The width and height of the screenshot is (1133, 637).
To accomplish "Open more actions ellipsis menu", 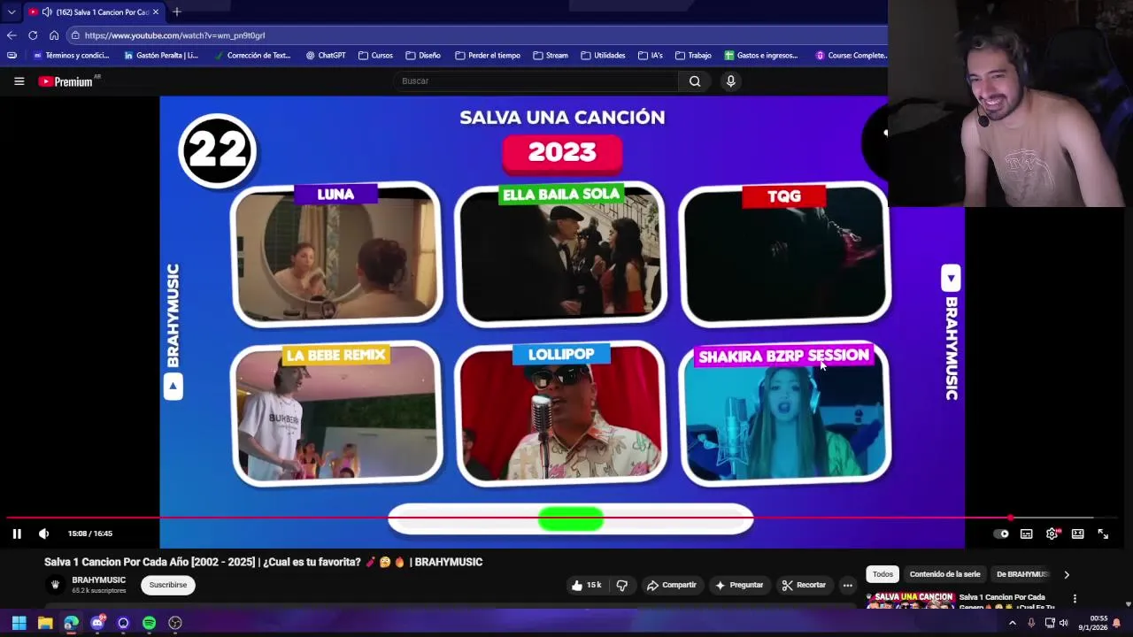I will (x=847, y=585).
